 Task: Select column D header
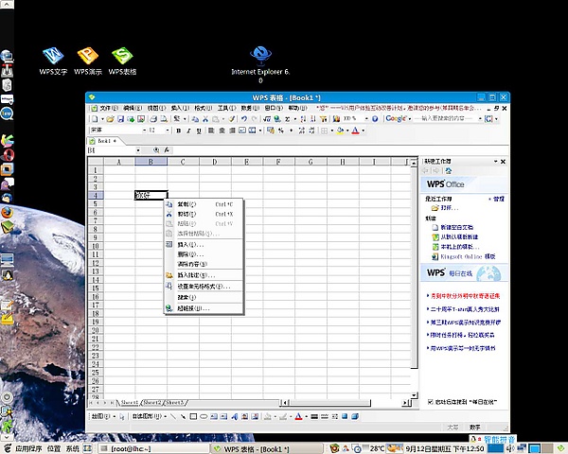pyautogui.click(x=215, y=162)
